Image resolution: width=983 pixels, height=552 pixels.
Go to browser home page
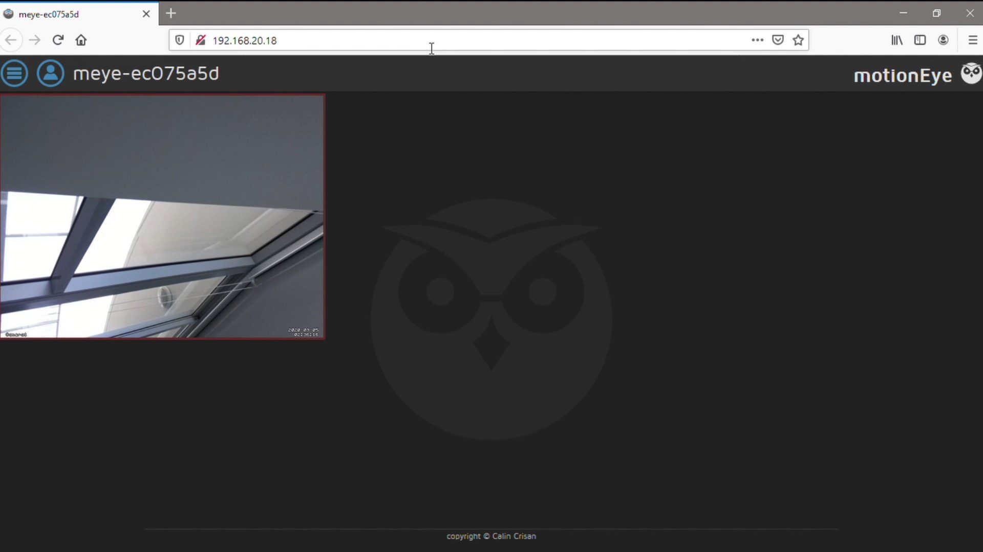point(81,40)
